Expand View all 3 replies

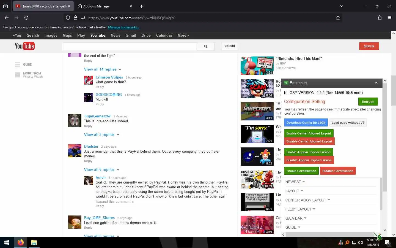point(102,134)
